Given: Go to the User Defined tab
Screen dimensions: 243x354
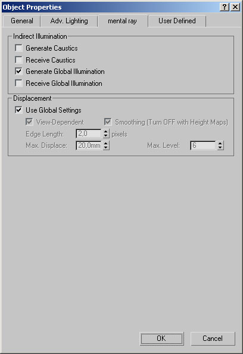Looking at the screenshot, I should tap(177, 21).
